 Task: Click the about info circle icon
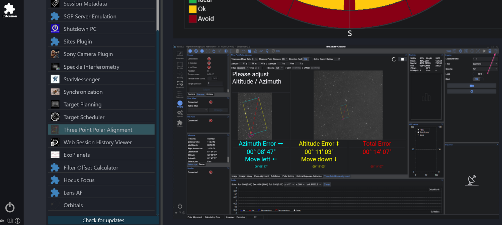[x=17, y=221]
